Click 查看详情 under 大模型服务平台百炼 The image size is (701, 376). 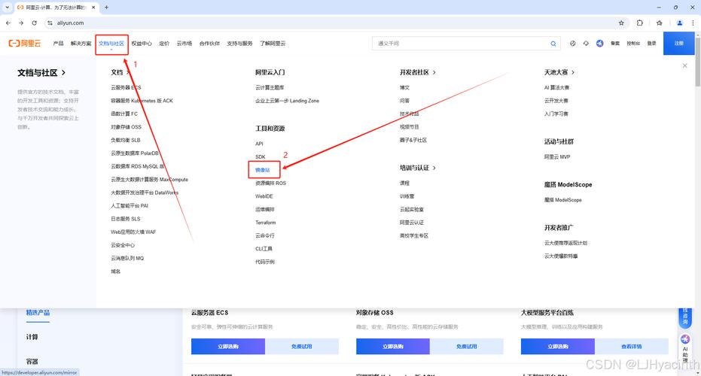(x=631, y=346)
